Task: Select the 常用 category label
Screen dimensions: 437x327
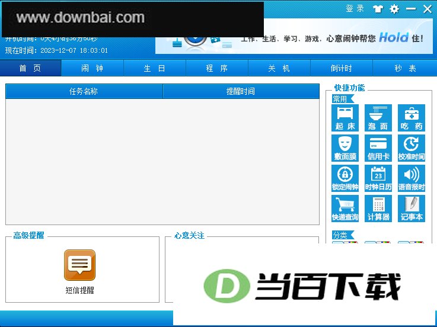Action: pyautogui.click(x=343, y=99)
